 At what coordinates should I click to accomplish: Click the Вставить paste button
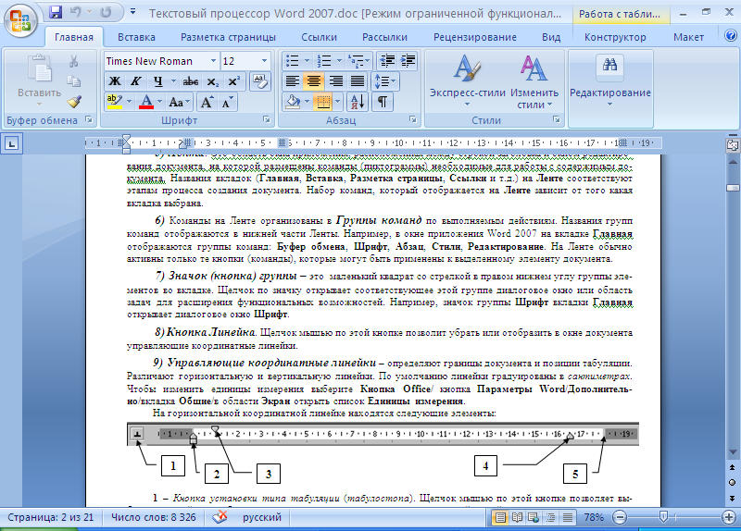pos(39,80)
